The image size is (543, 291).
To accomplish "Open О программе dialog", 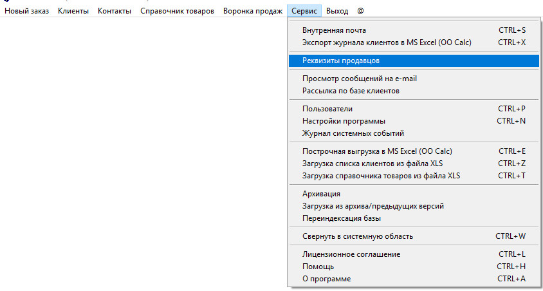I will click(x=326, y=279).
